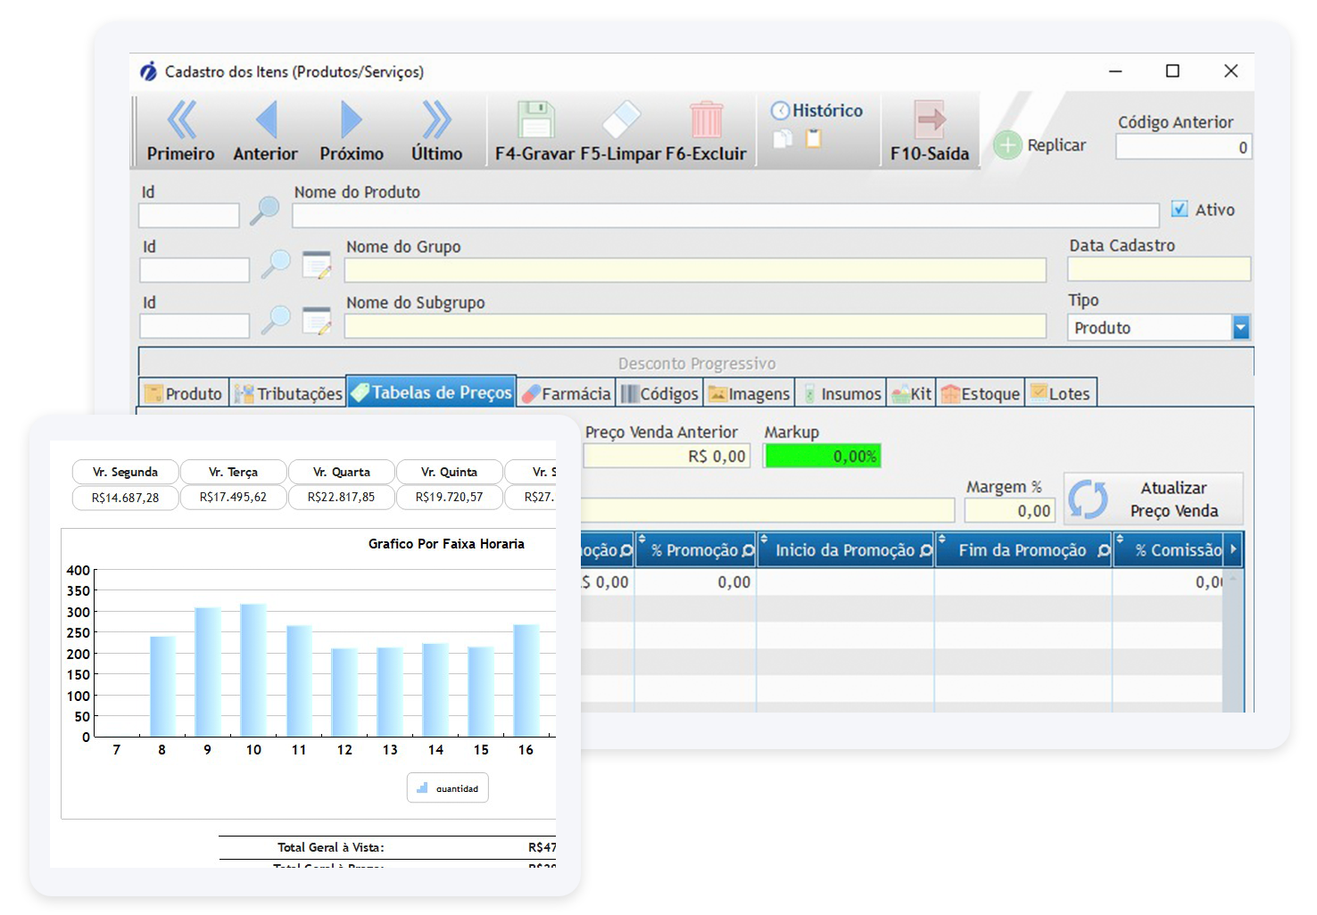Click the hour 10 bar in chart
The width and height of the screenshot is (1317, 915).
pyautogui.click(x=253, y=670)
